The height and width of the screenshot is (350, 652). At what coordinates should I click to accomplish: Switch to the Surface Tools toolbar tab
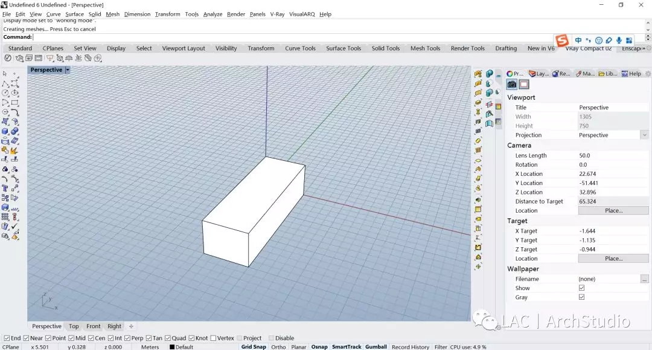click(x=344, y=48)
